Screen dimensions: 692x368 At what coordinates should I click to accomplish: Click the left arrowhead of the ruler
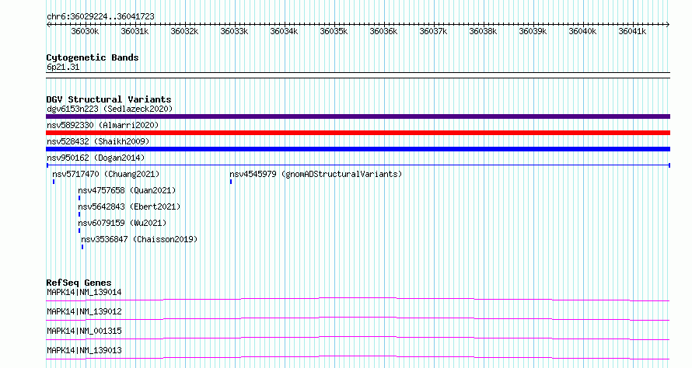(48, 24)
